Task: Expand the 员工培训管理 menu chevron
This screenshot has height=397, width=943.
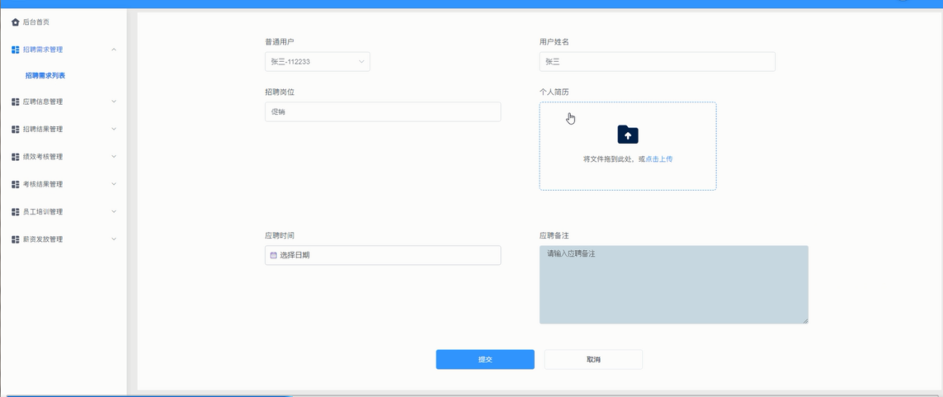Action: [114, 211]
